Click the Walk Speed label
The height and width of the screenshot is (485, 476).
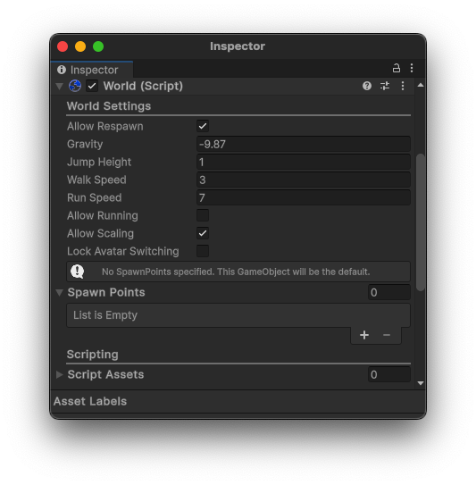click(x=96, y=180)
